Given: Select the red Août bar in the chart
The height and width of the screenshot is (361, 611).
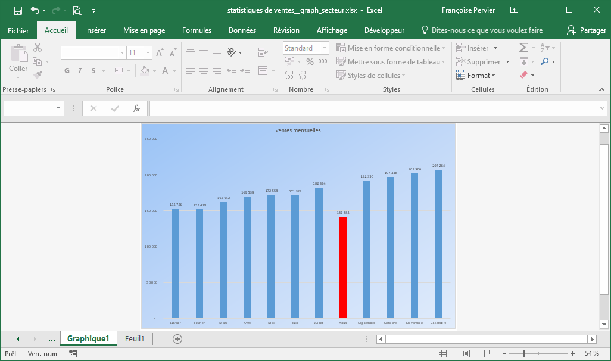Looking at the screenshot, I should [x=342, y=267].
